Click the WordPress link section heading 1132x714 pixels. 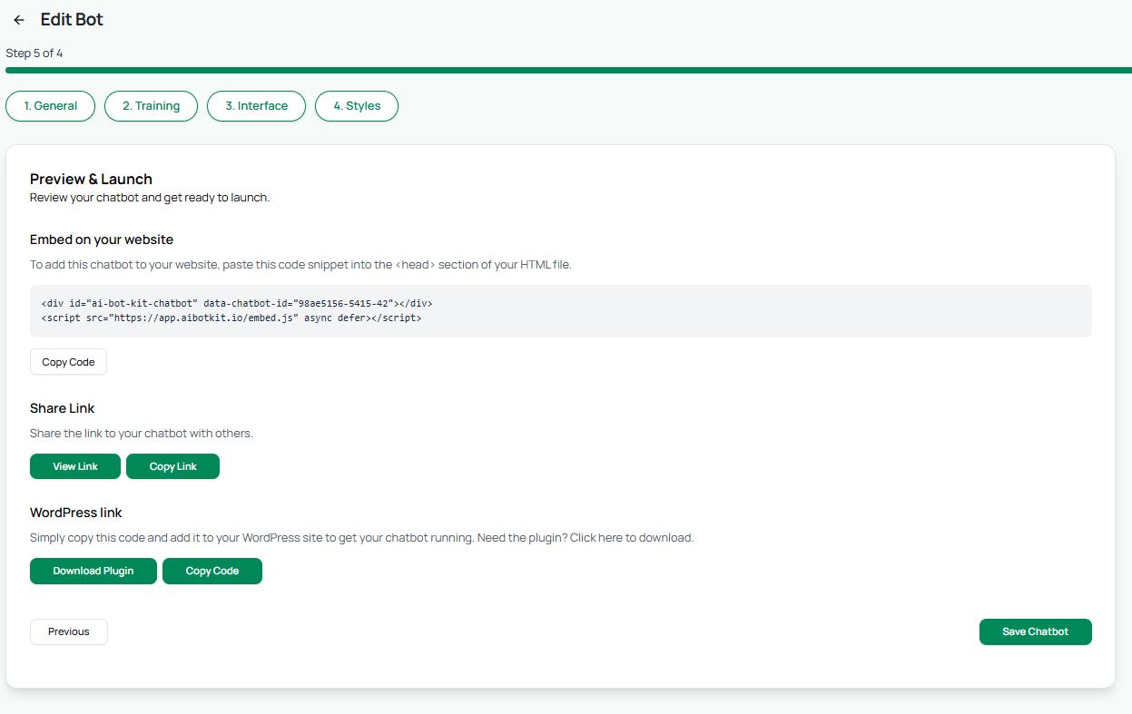(76, 513)
